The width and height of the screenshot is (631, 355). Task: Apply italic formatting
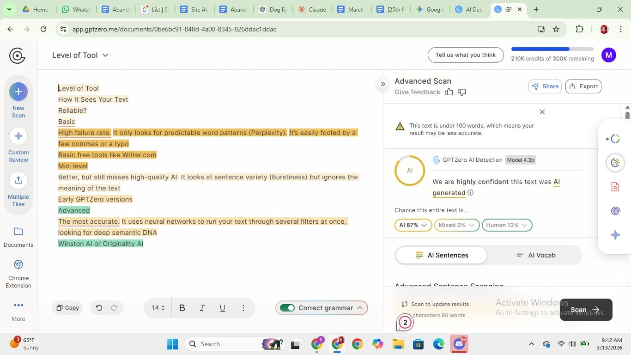point(202,308)
